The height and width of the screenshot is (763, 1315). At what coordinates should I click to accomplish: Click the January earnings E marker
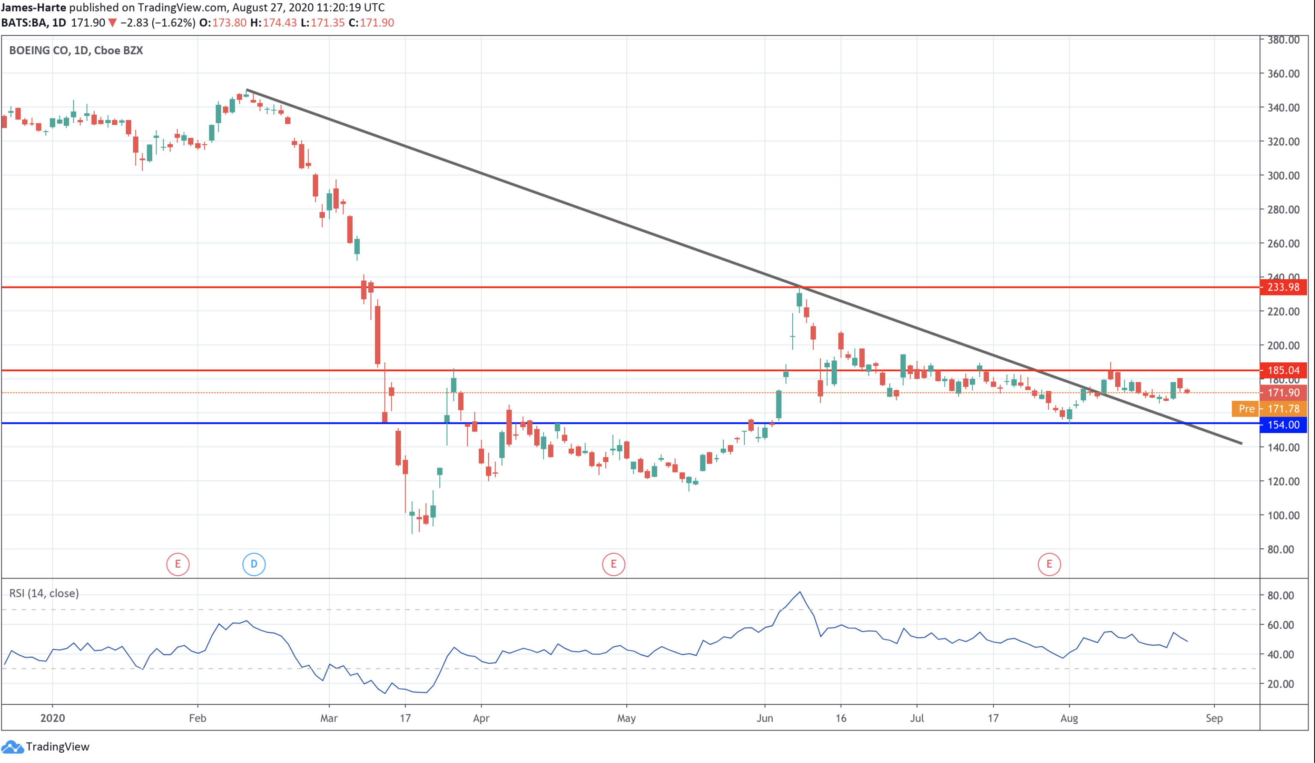tap(178, 564)
